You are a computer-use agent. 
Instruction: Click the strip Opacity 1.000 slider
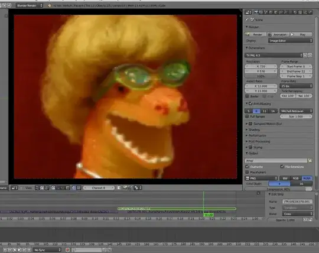point(285,220)
